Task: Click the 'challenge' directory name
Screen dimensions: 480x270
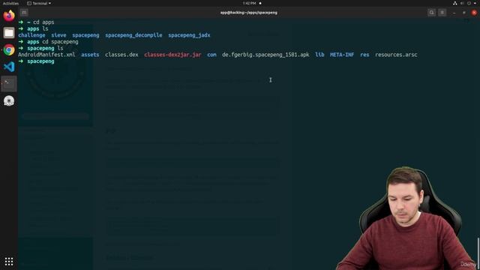Action: (x=31, y=35)
